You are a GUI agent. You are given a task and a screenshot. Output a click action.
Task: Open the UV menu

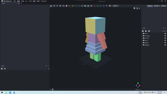(x=26, y=1)
